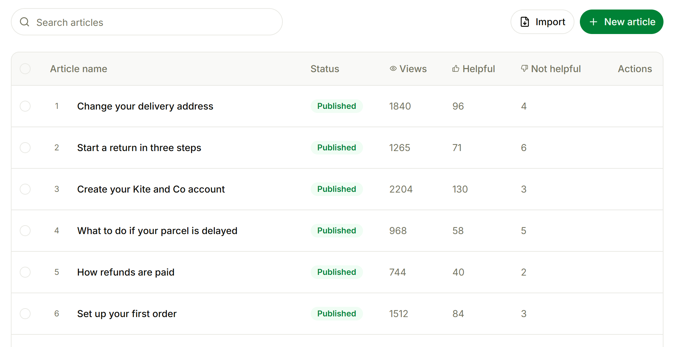Screen dimensions: 673x347
Task: Click the Published badge for How refunds are paid
Action: (336, 272)
